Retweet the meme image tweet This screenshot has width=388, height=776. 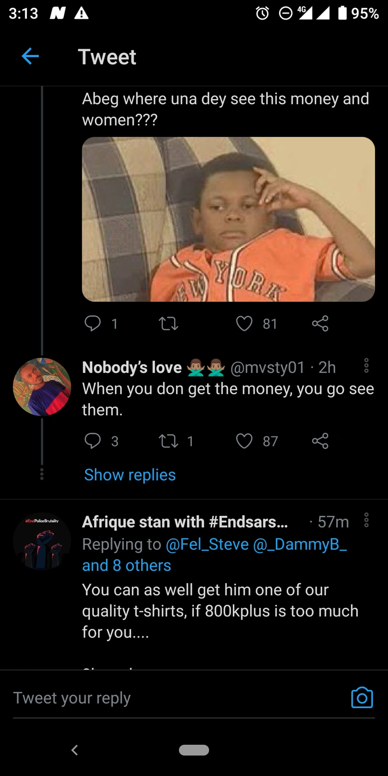pos(169,323)
